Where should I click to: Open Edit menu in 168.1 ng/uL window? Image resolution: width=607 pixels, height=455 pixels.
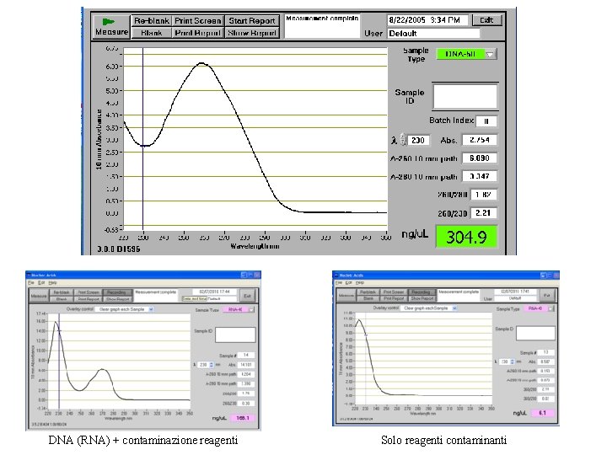tap(41, 283)
